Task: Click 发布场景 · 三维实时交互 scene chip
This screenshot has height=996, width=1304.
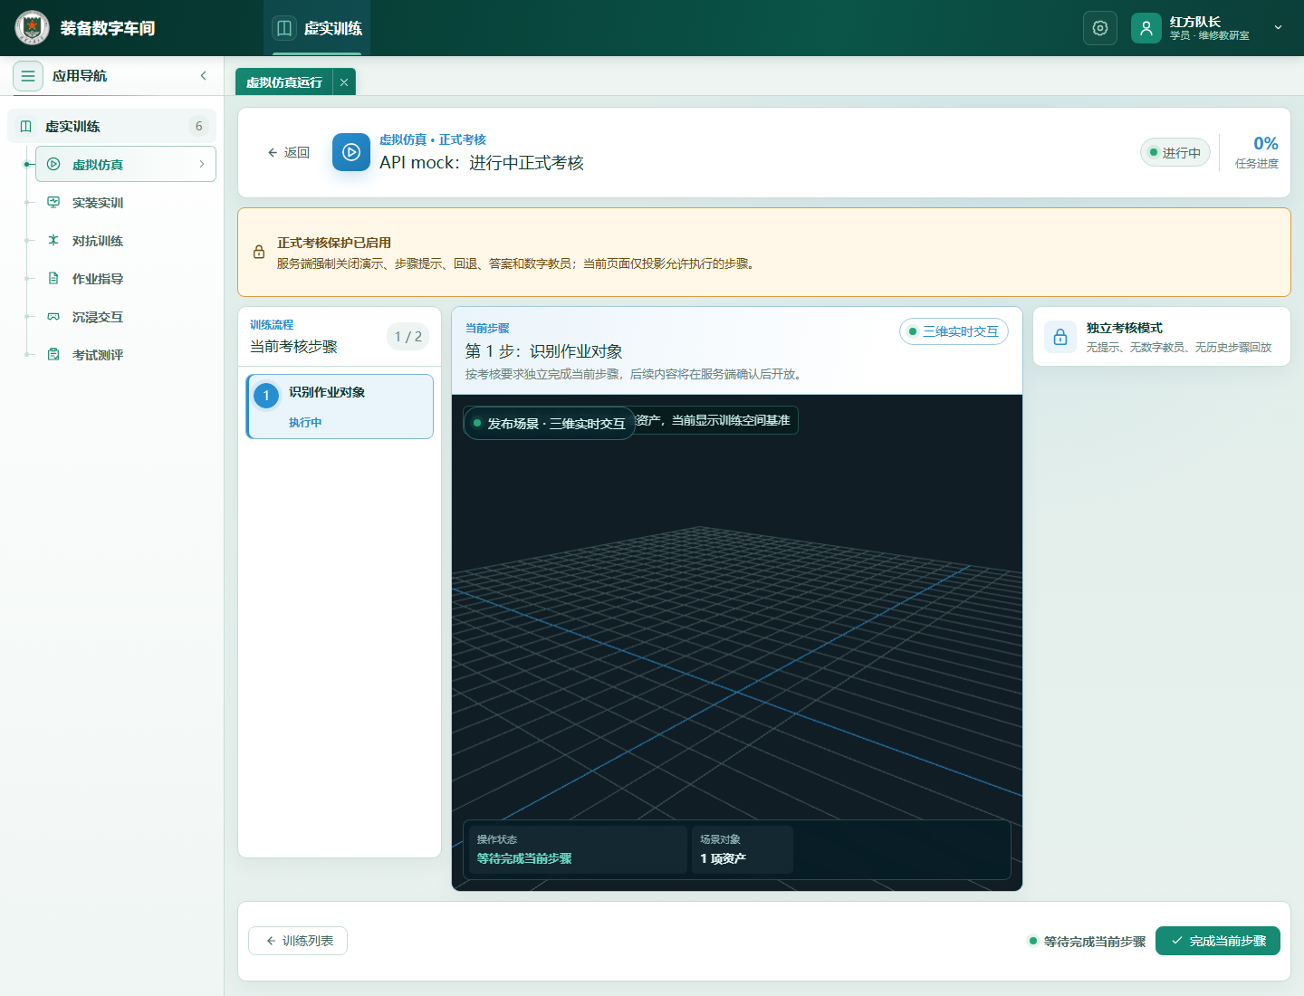Action: [x=549, y=423]
